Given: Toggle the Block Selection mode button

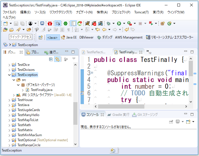Looking at the screenshot, I should coord(62,30).
